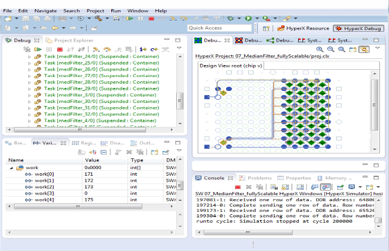Click the Step Into icon in main toolbar
The height and width of the screenshot is (251, 389).
click(x=173, y=19)
